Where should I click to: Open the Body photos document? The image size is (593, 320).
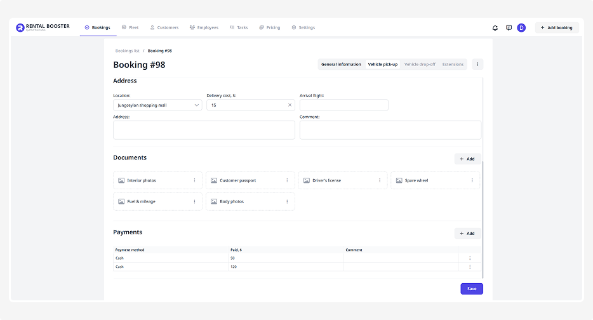tap(232, 201)
